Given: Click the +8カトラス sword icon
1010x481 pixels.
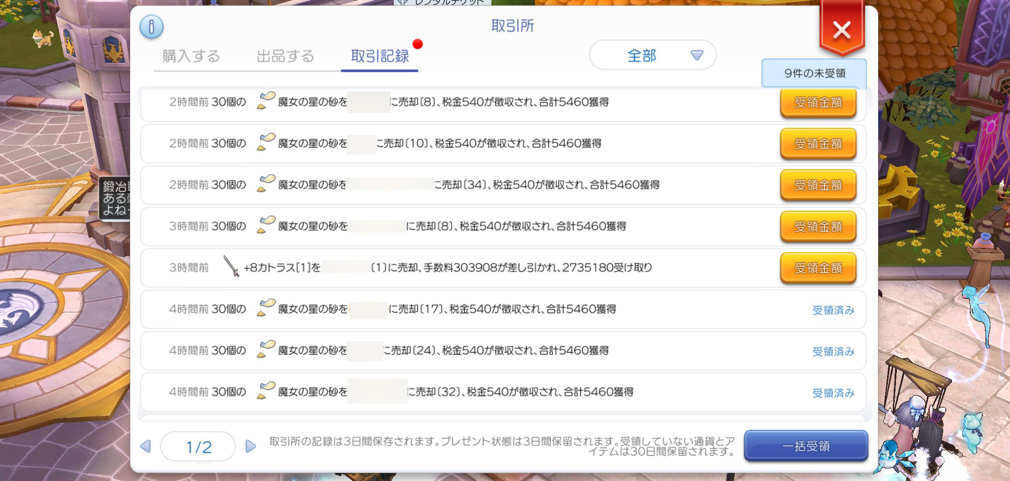Looking at the screenshot, I should tap(232, 267).
